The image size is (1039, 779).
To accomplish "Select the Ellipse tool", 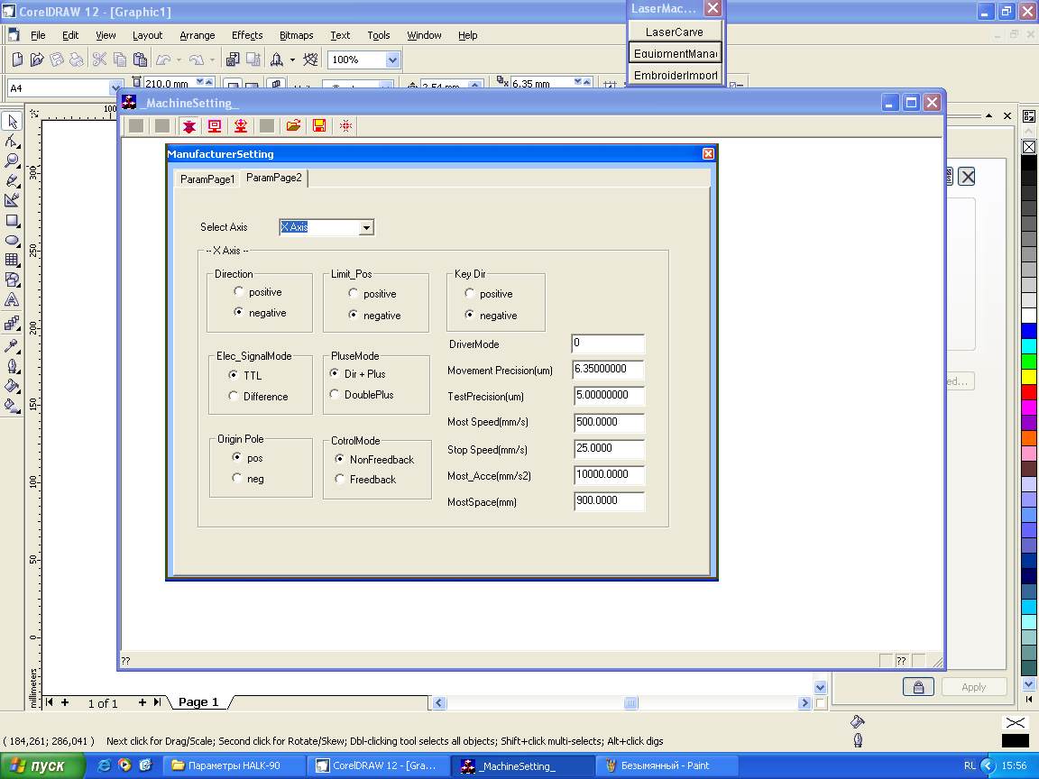I will pos(12,240).
